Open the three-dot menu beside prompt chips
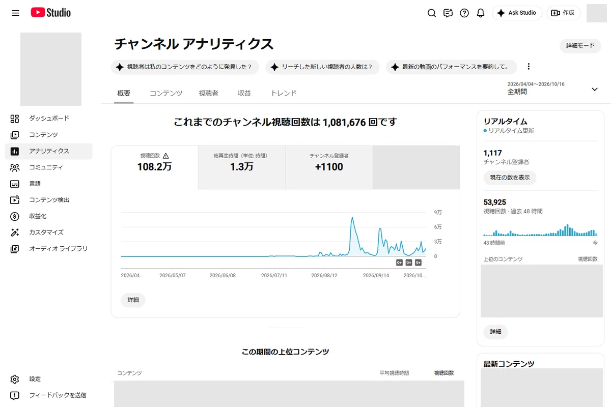 coord(529,67)
